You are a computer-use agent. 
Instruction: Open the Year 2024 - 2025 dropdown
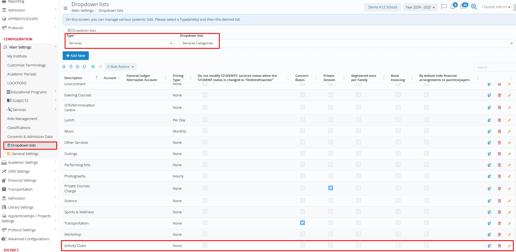420,7
